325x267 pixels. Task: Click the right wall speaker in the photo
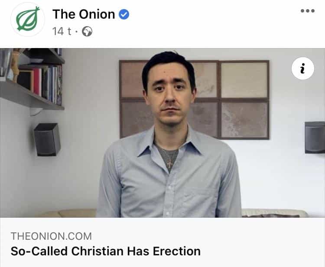315,138
